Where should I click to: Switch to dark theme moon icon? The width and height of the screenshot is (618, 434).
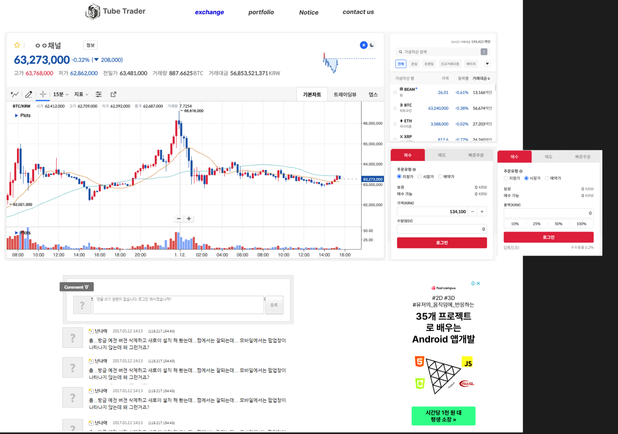pos(372,45)
